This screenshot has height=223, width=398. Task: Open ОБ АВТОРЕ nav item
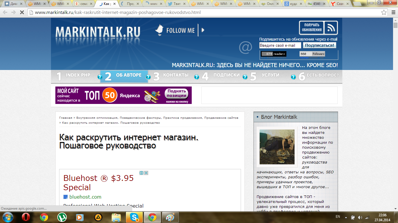(x=129, y=75)
